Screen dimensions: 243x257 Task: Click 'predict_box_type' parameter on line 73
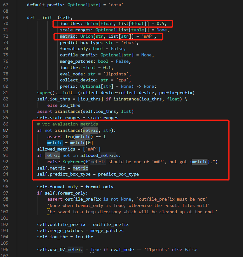(x=80, y=42)
